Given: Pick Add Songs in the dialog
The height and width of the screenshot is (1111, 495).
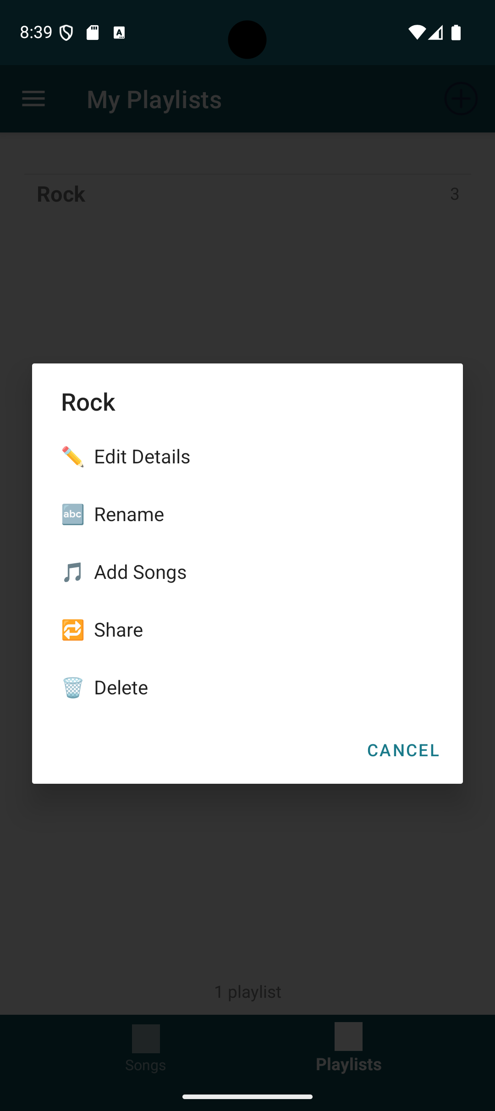Looking at the screenshot, I should pos(140,572).
